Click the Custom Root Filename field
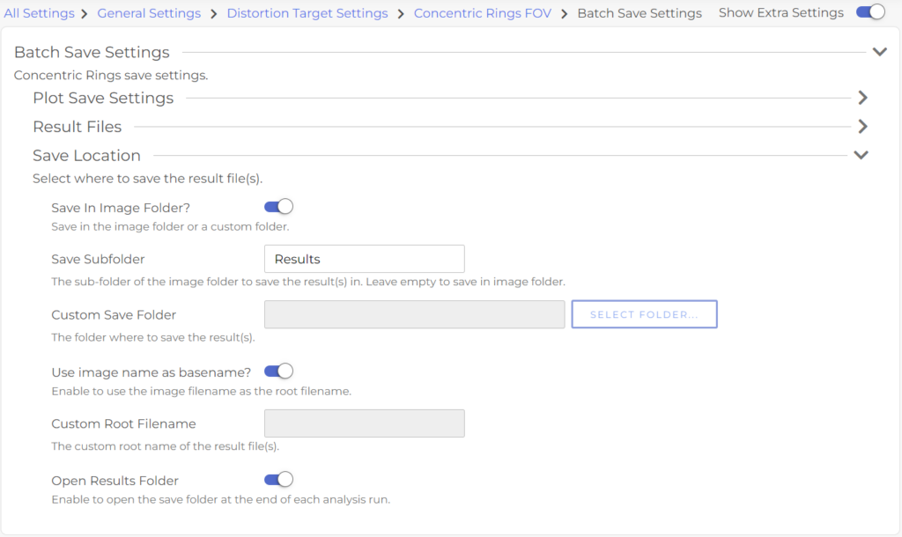Viewport: 902px width, 537px height. pyautogui.click(x=364, y=423)
